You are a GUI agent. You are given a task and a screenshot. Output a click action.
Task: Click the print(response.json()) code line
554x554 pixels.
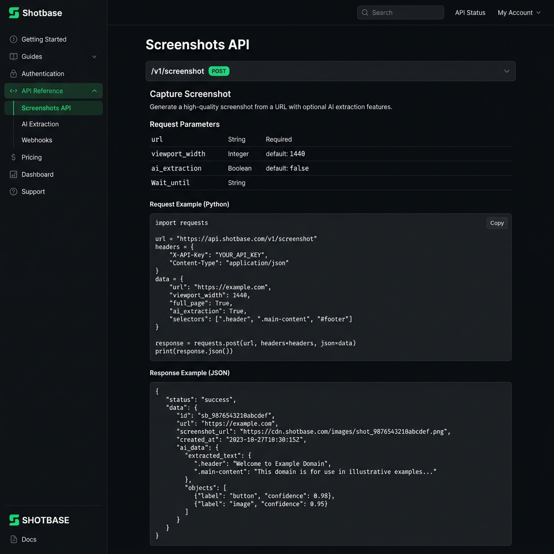(194, 351)
